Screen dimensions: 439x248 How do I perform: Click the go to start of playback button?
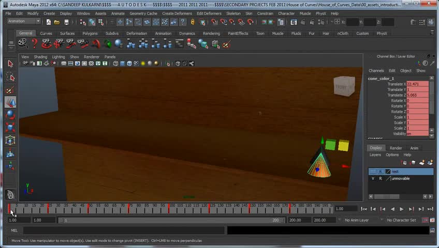[x=364, y=209]
